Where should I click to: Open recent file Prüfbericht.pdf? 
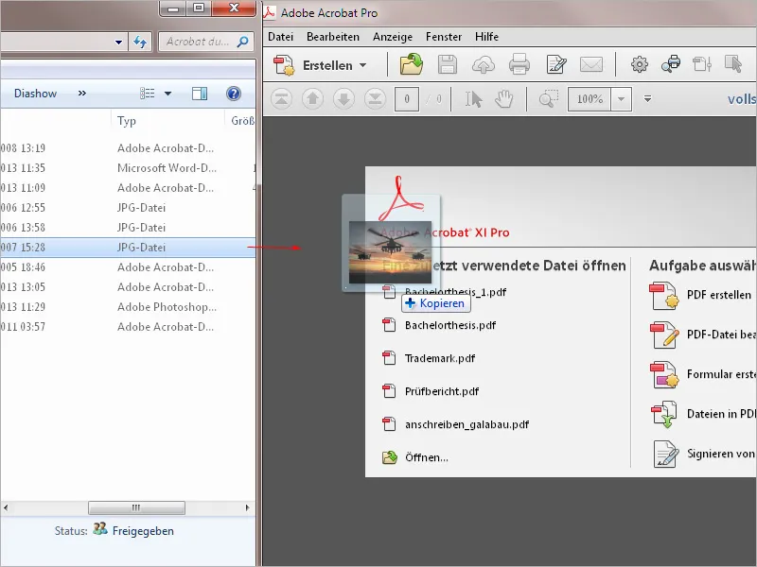[442, 391]
